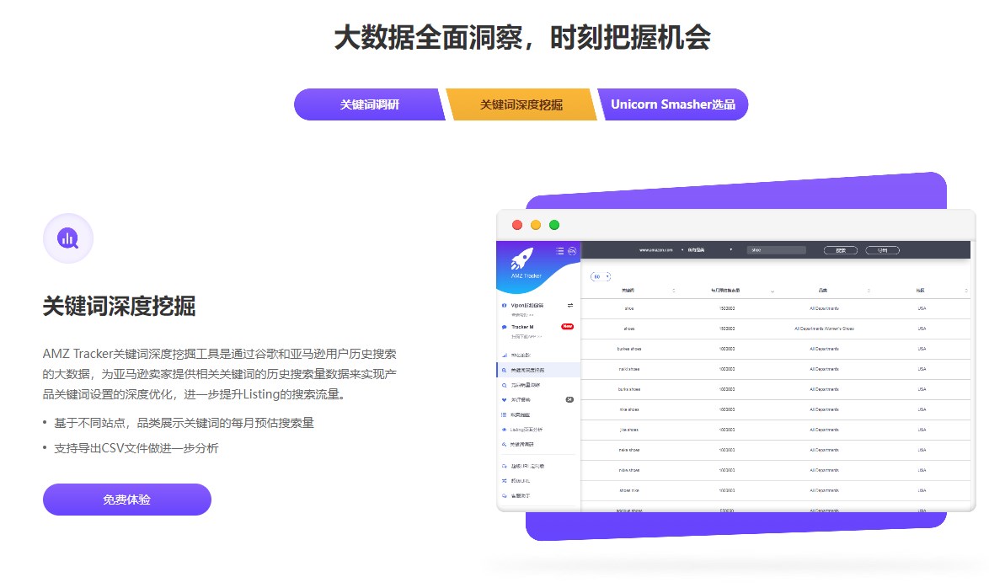Click the list-bullets icon in sidebar
Image resolution: width=989 pixels, height=588 pixels.
504,414
